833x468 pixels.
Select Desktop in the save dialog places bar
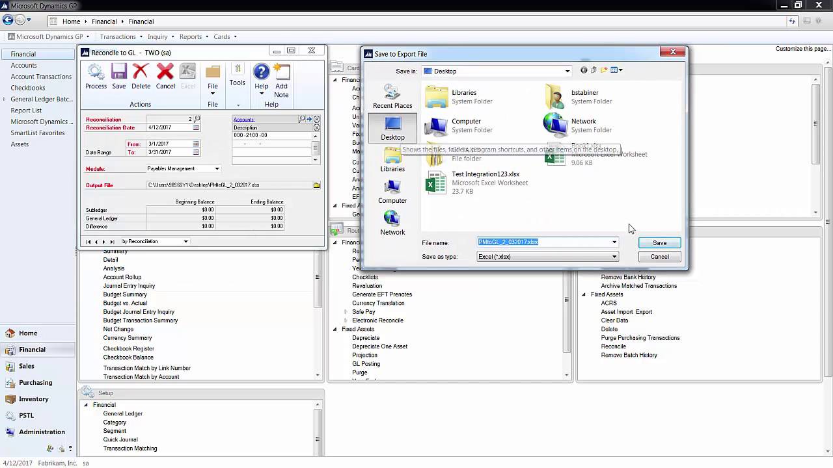(x=392, y=128)
